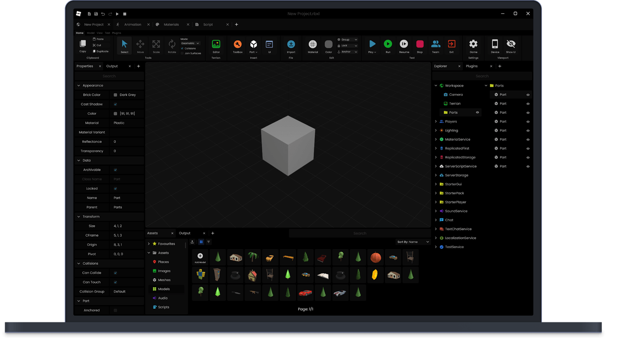Stop the simulation
Viewport: 636px width, 338px height.
tap(420, 45)
